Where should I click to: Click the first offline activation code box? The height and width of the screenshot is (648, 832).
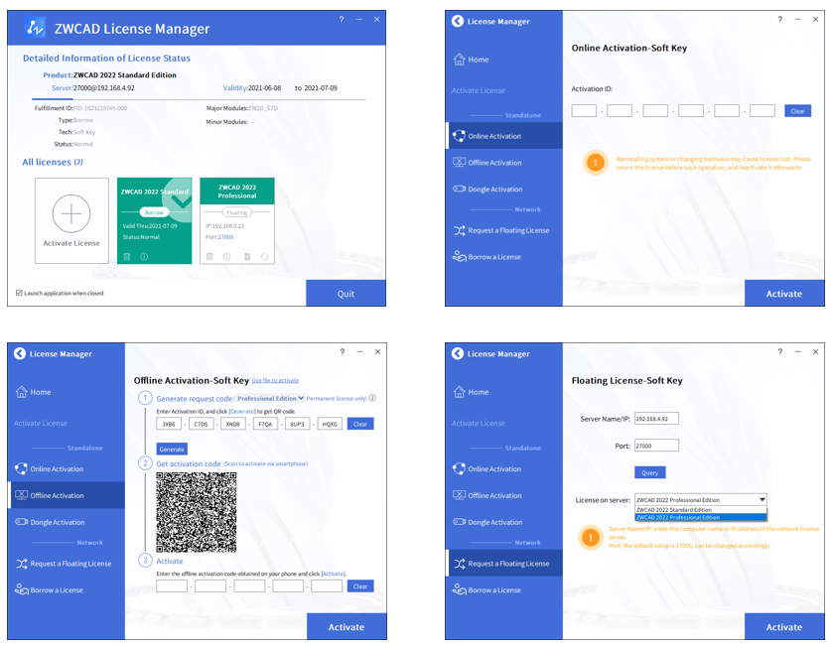[172, 585]
